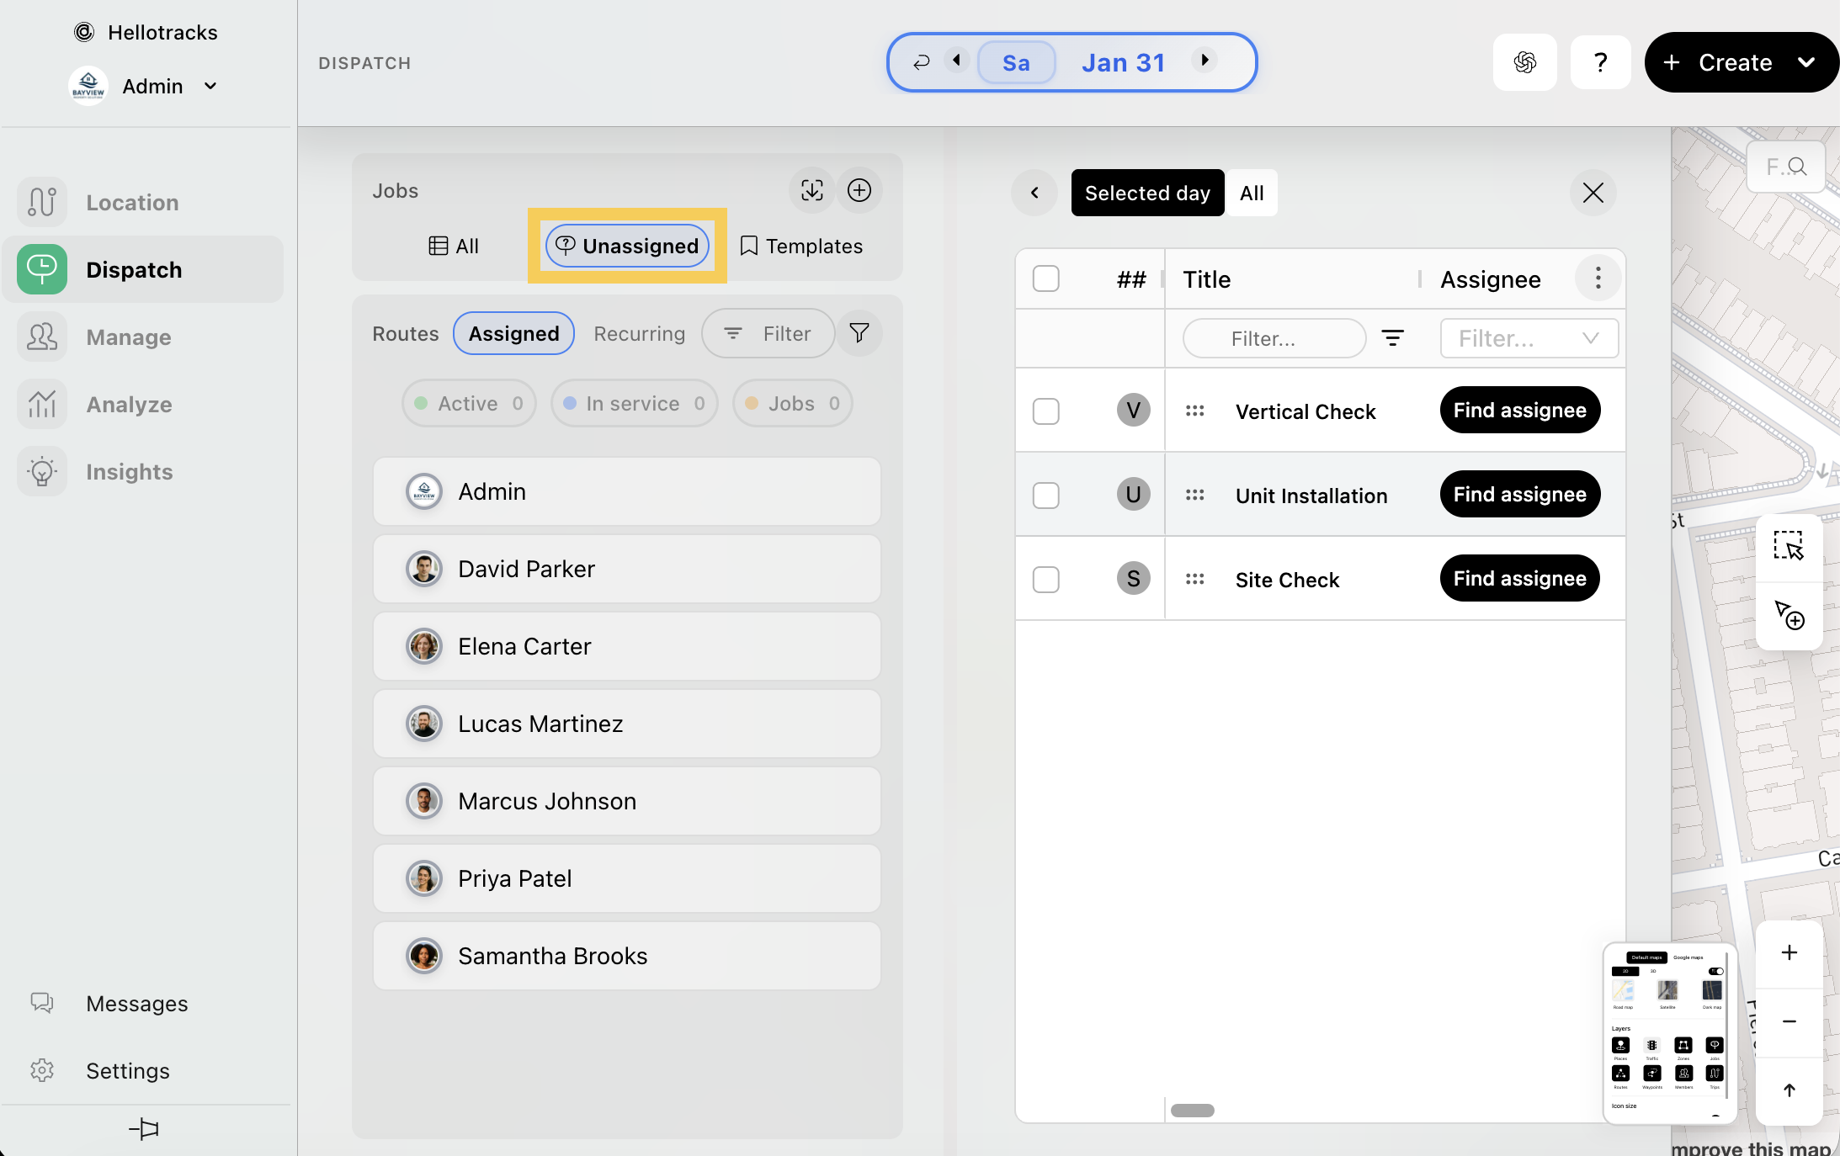This screenshot has height=1156, width=1840.
Task: Toggle the select-all header checkbox
Action: pyautogui.click(x=1045, y=278)
